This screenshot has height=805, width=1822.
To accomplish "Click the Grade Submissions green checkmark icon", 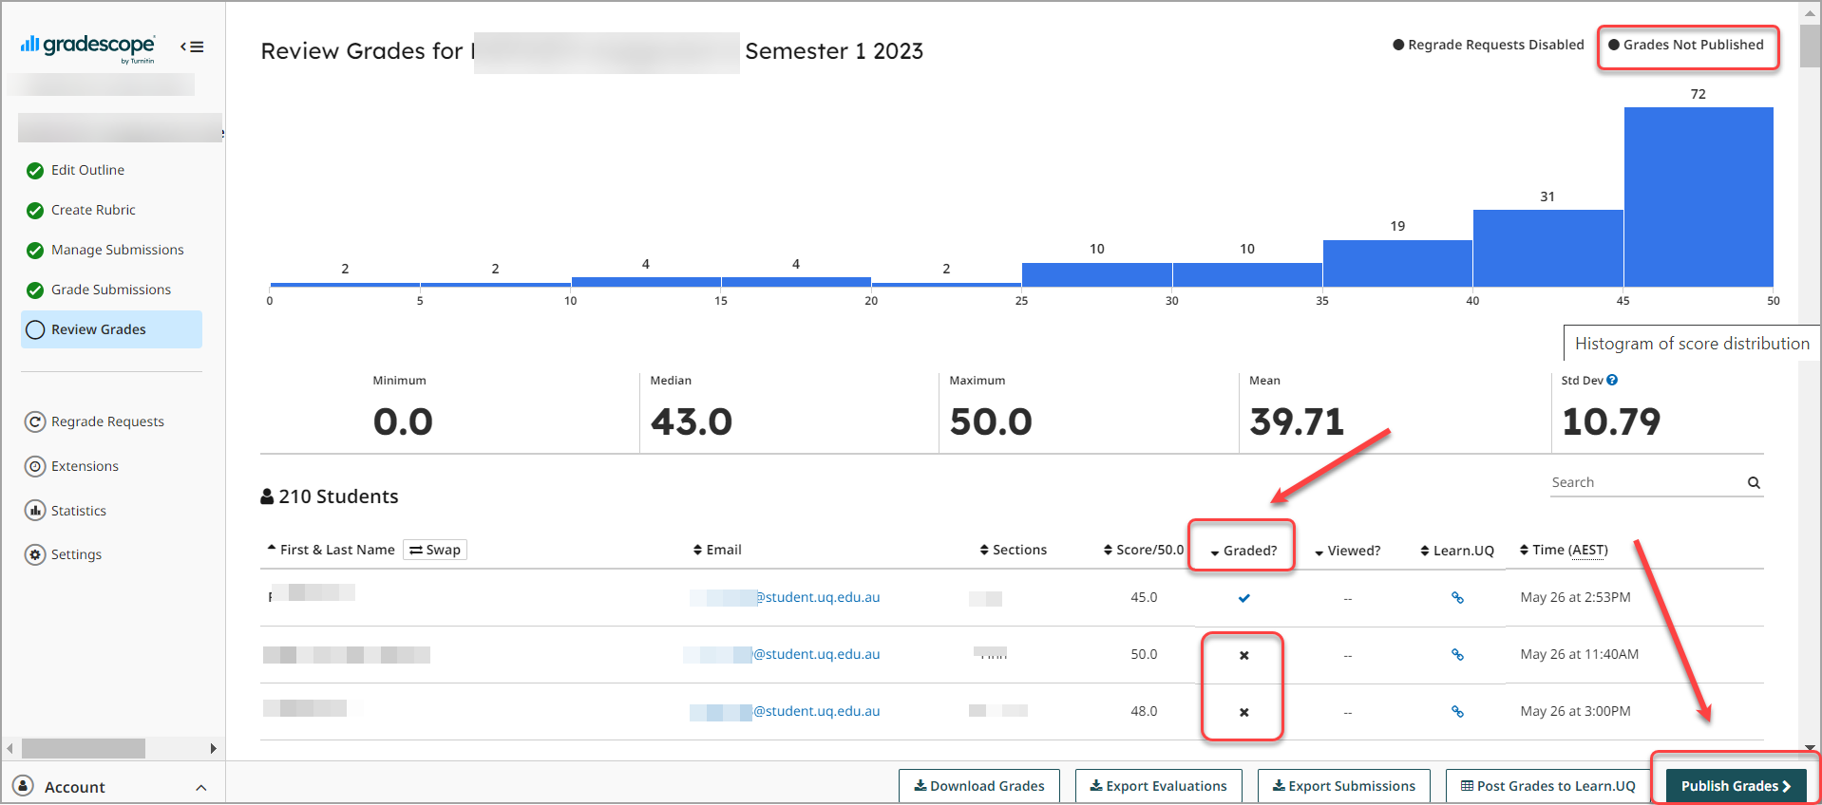I will coord(35,290).
